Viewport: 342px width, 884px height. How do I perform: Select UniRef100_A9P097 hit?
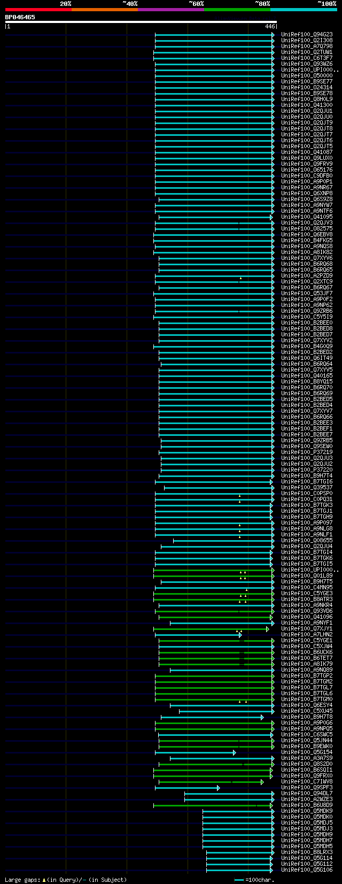[307, 522]
